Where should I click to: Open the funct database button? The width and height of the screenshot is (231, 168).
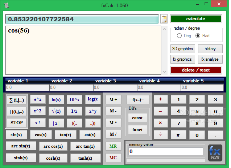137,130
